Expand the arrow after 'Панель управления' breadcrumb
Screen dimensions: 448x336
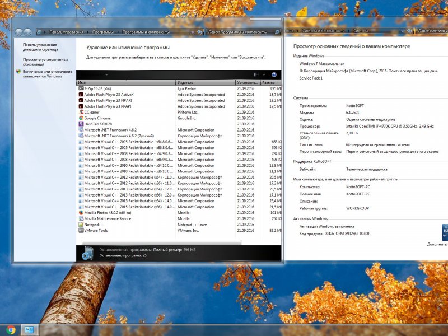point(88,32)
